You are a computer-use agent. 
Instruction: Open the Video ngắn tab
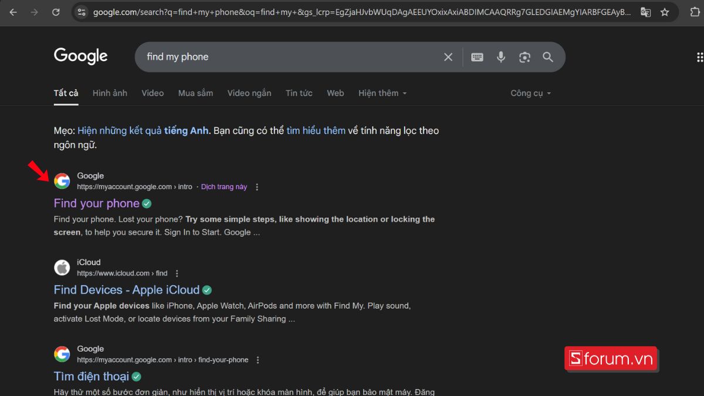249,93
